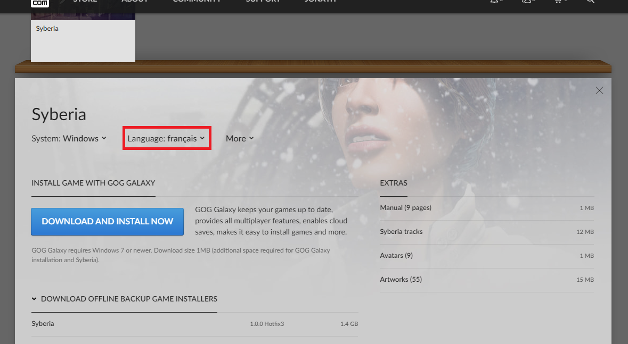Open the System: Windows dropdown

pyautogui.click(x=69, y=138)
